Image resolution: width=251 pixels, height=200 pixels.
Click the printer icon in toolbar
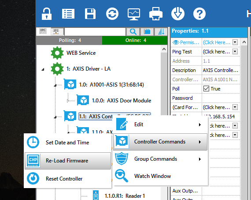pyautogui.click(x=156, y=14)
